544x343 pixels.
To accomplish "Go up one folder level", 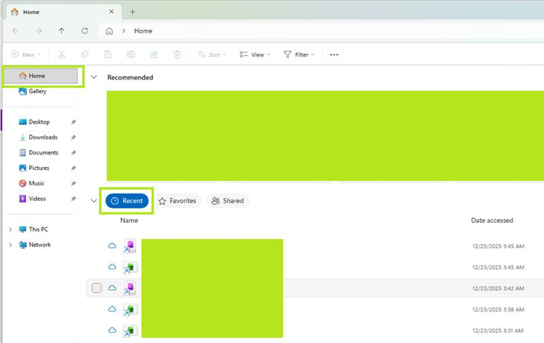I will click(61, 31).
